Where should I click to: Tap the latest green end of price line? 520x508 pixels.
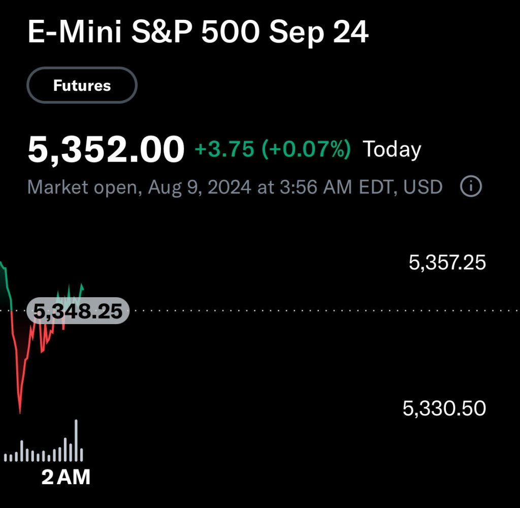[82, 285]
